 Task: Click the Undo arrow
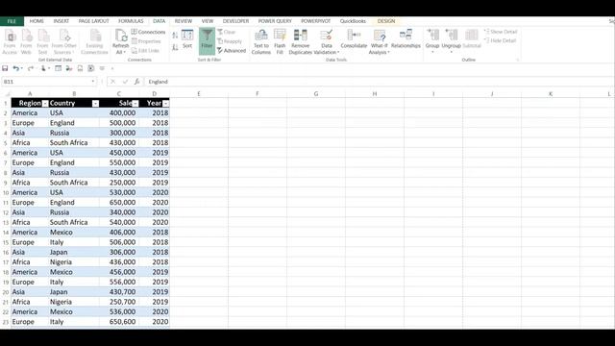click(15, 68)
